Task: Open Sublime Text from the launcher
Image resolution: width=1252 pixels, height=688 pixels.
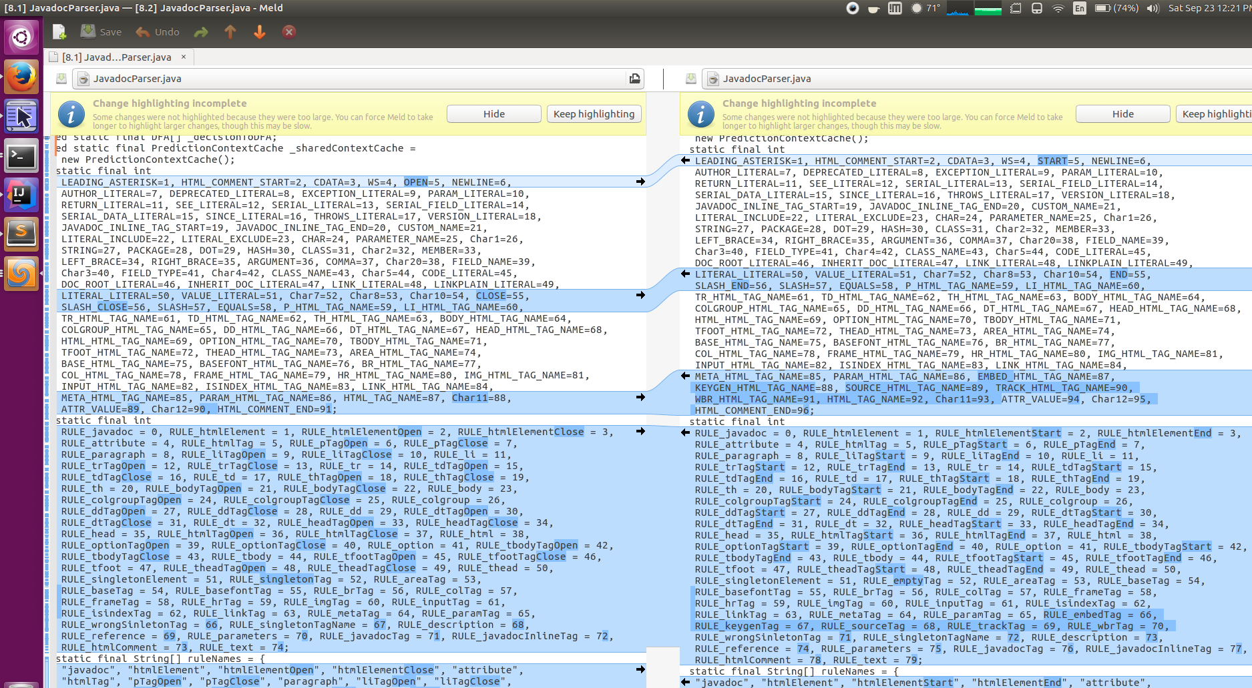Action: click(x=21, y=234)
